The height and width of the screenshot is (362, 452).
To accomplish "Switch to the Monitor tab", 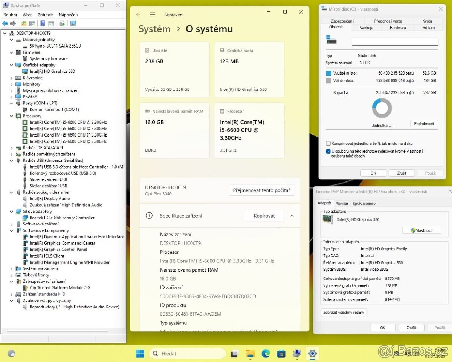I will (x=342, y=203).
